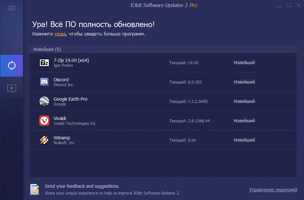Maximize the IObit Software Updater window
This screenshot has height=200, width=304.
pos(289,5)
